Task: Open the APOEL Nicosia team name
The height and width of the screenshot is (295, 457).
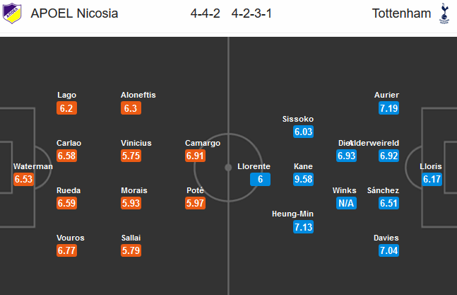Action: 74,13
